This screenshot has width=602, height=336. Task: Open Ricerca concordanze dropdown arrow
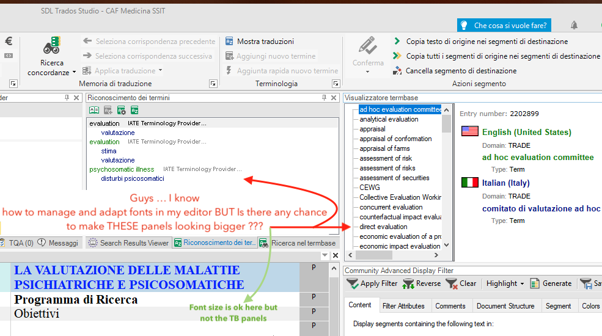click(74, 73)
